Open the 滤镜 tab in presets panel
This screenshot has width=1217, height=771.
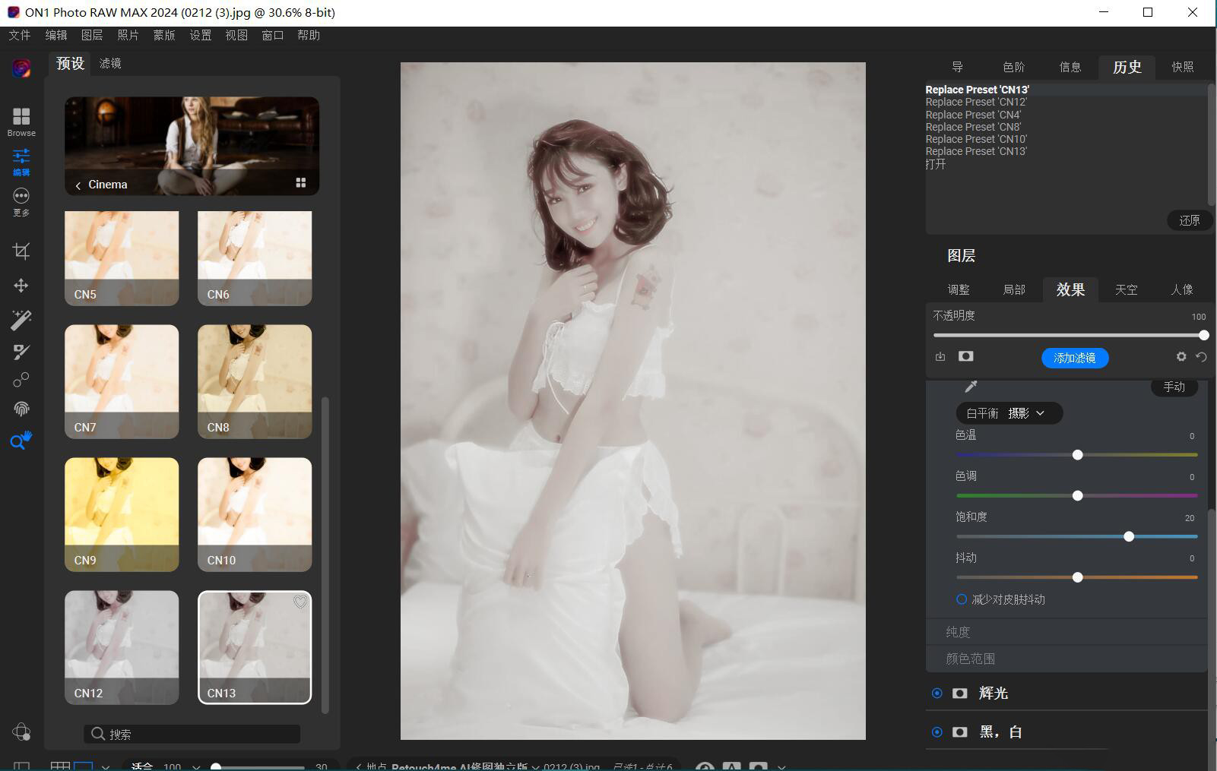[x=110, y=63]
